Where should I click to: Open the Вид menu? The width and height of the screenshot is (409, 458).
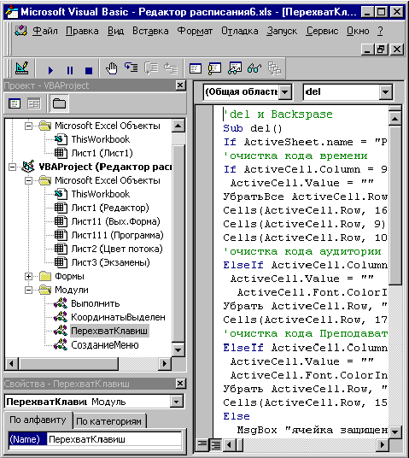tap(115, 31)
